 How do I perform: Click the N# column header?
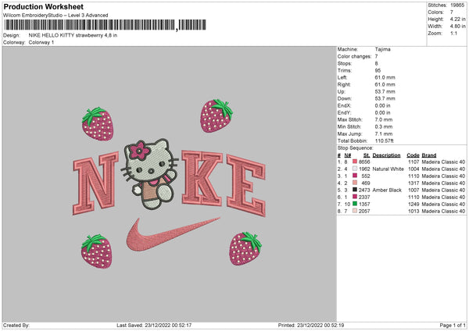tap(348, 155)
